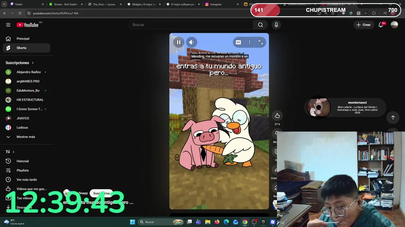Open OBS Studio from the taskbar
The image size is (405, 227).
point(254,222)
